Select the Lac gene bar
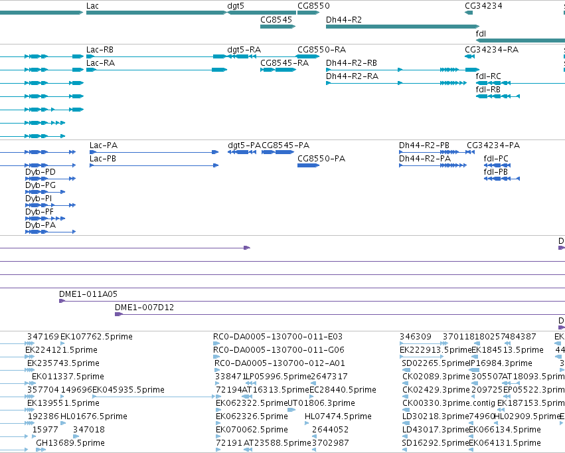The height and width of the screenshot is (453, 565). pos(157,13)
